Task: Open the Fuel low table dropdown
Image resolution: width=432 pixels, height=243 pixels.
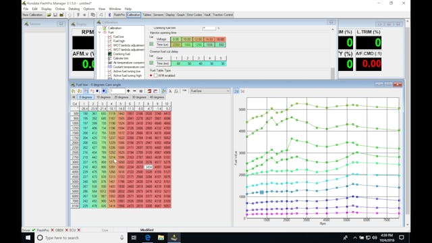Action: point(210,91)
